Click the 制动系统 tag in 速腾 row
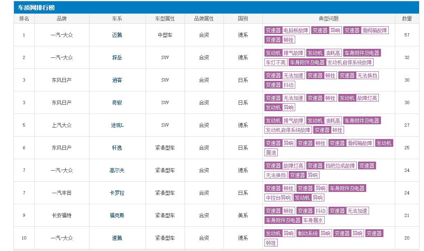 (x=308, y=233)
